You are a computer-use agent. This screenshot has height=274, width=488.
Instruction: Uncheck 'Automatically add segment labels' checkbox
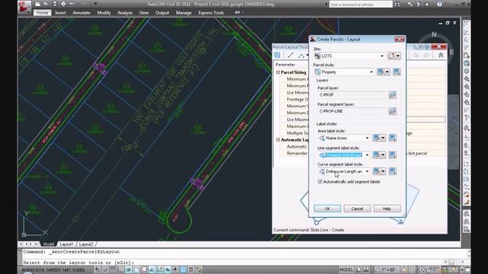(x=320, y=181)
